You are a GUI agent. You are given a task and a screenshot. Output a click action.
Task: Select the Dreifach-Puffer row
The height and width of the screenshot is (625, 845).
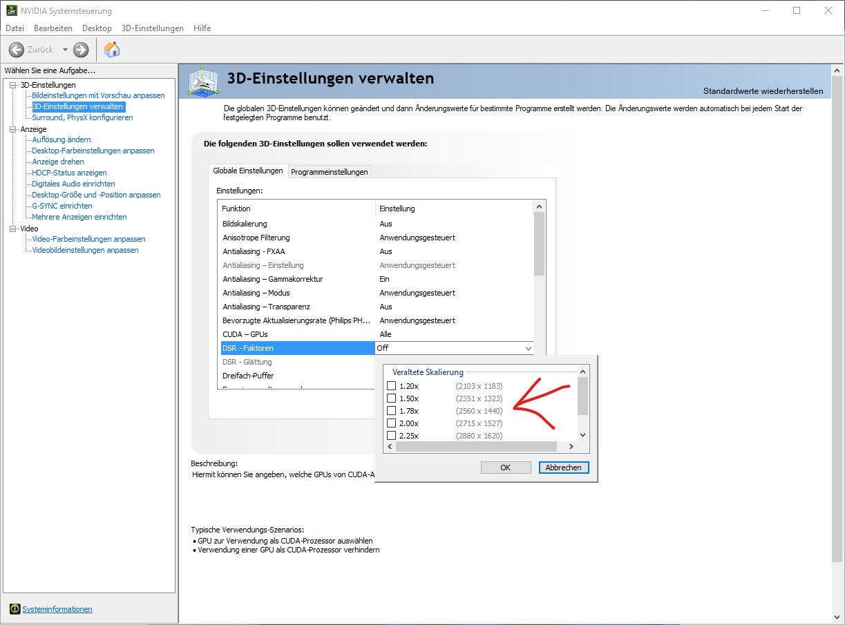[x=297, y=376]
